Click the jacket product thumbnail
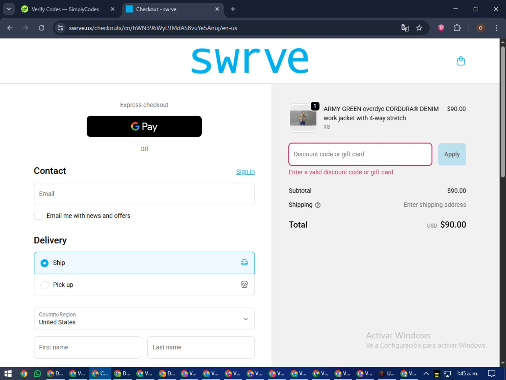This screenshot has height=380, width=506. tap(303, 118)
